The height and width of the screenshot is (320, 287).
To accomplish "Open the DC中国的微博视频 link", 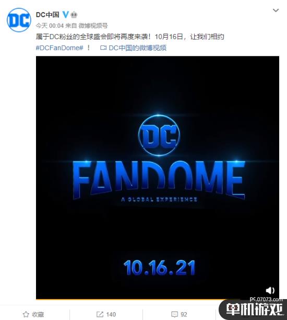I will pyautogui.click(x=137, y=48).
